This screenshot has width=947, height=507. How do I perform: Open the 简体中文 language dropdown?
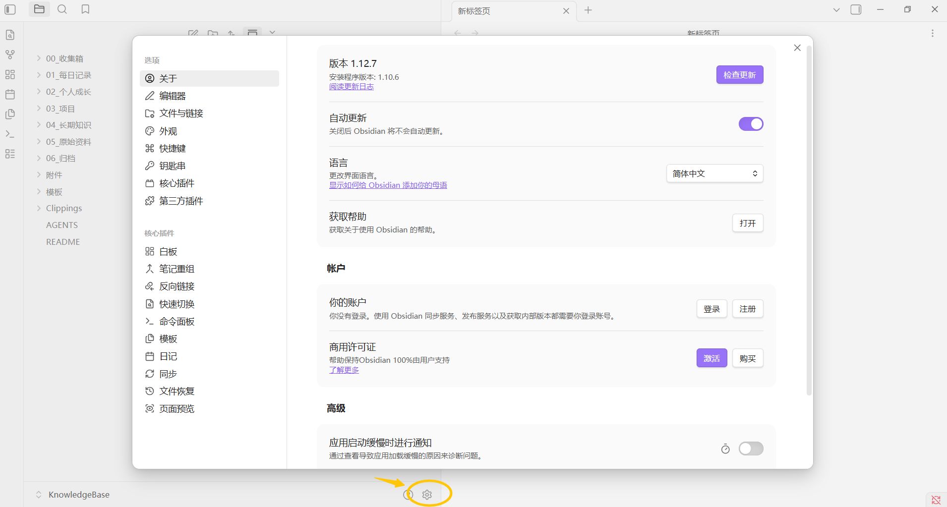(x=714, y=173)
